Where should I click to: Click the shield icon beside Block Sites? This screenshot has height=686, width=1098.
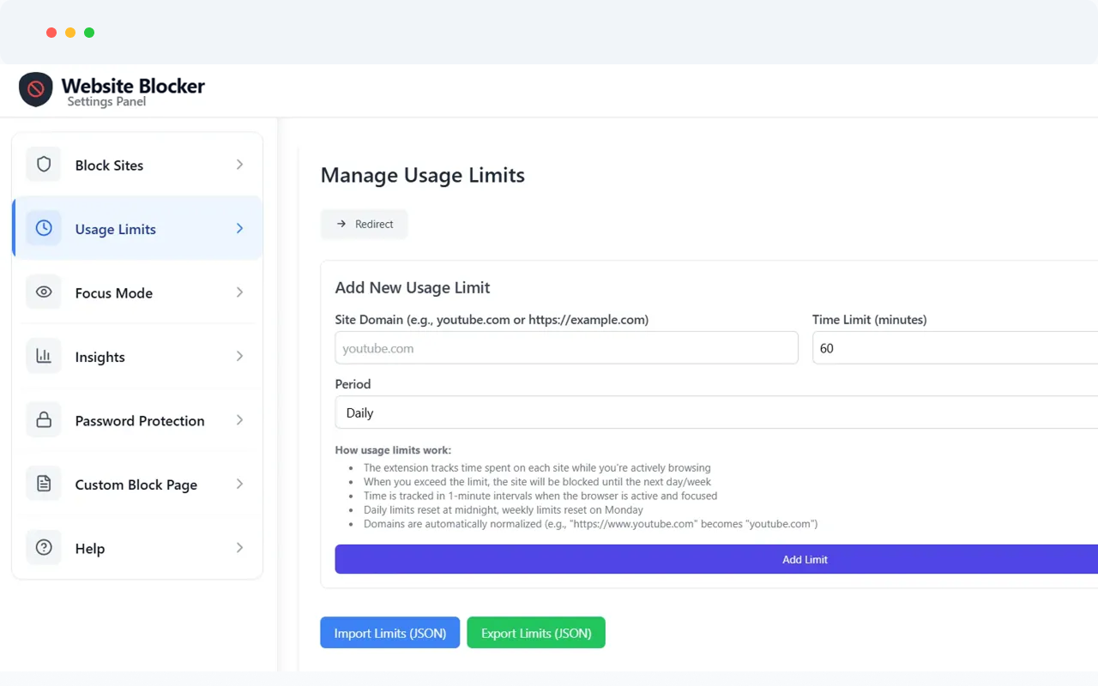point(44,165)
